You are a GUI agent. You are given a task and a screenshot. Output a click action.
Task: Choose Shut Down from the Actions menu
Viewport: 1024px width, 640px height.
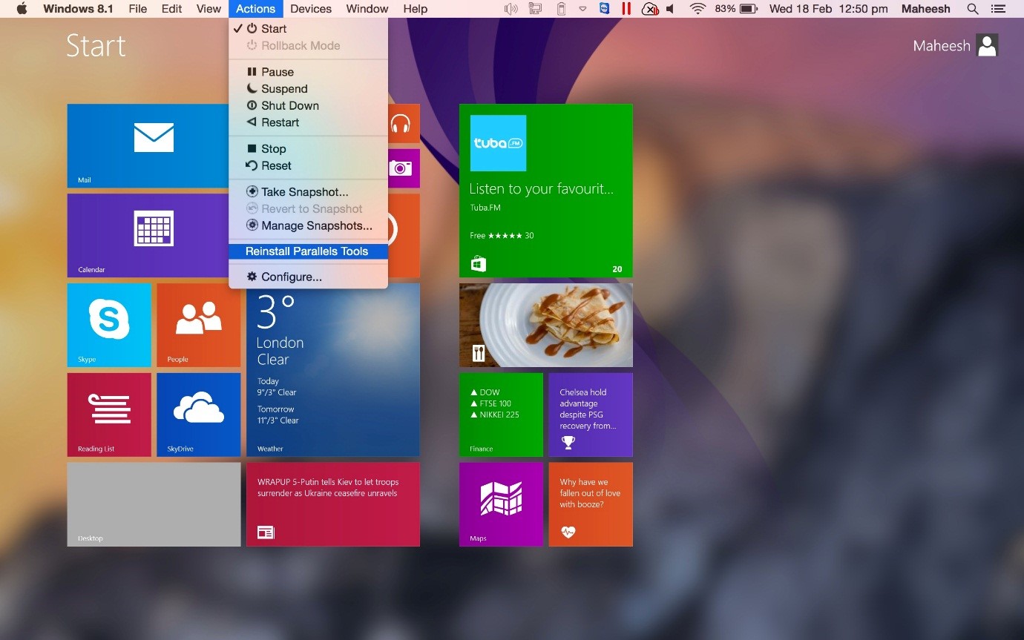308,105
